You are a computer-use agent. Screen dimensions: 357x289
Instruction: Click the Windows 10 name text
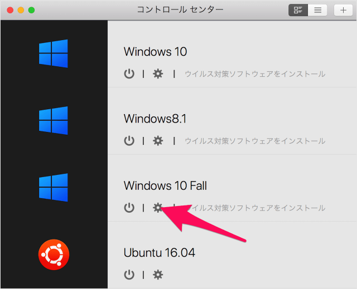[x=155, y=52]
